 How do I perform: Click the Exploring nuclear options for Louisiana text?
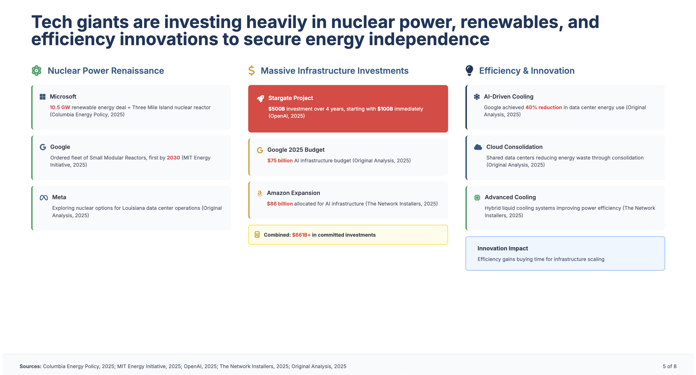[137, 212]
